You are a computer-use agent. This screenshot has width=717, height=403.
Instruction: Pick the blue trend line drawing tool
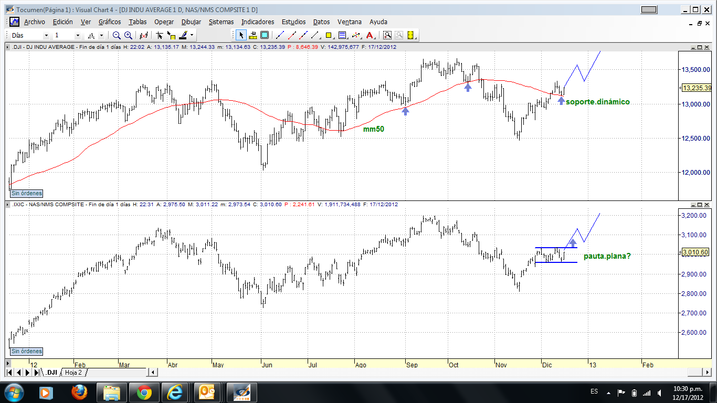(x=279, y=35)
